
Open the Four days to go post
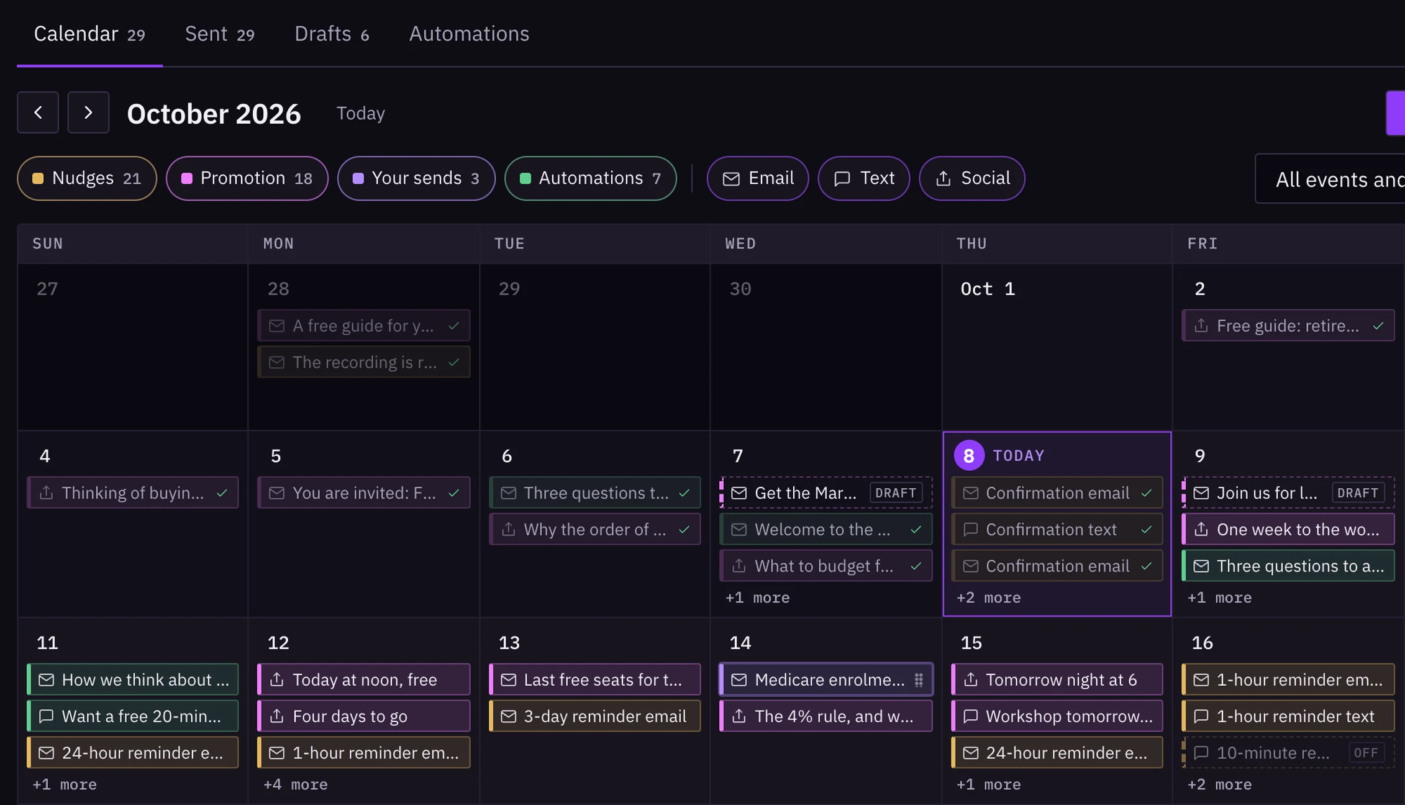point(364,716)
